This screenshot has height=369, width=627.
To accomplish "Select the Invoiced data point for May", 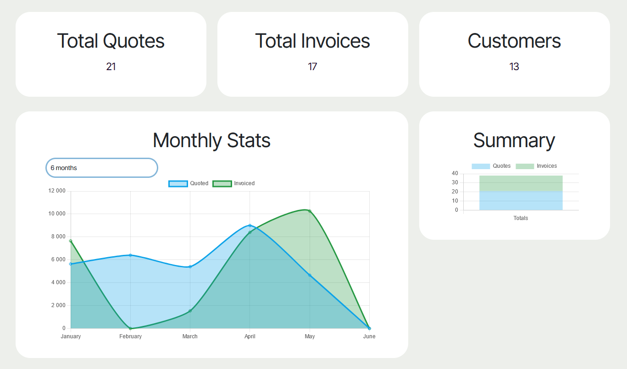I will tap(310, 211).
